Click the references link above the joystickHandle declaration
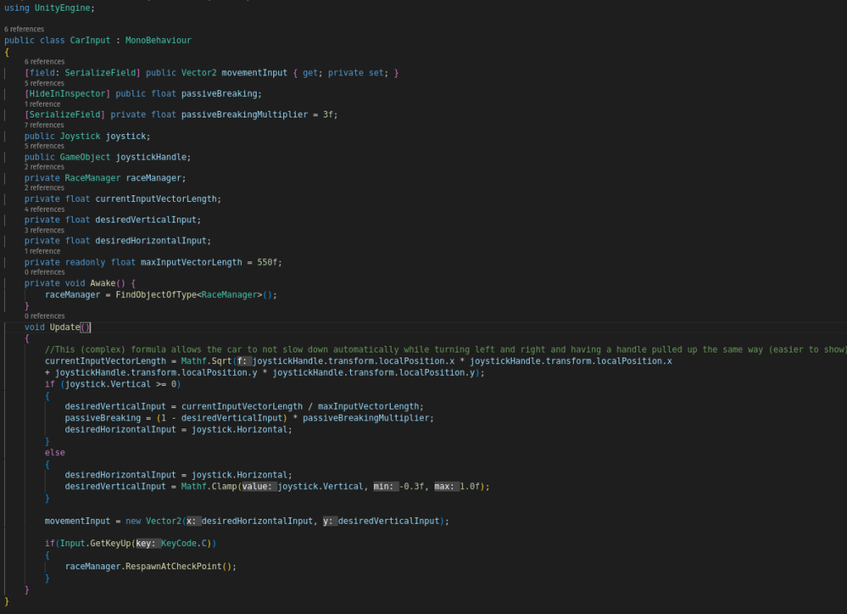847x614 pixels. [44, 146]
